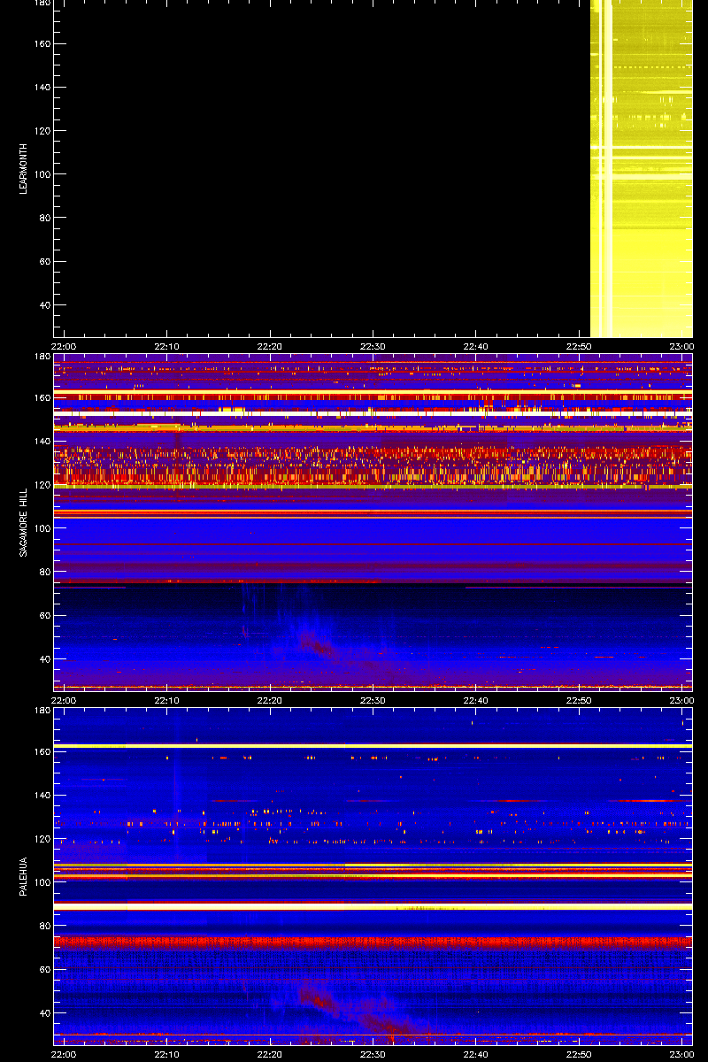Click 22:00 time label under Sagamore Hill plot
The width and height of the screenshot is (708, 1062).
tap(64, 700)
